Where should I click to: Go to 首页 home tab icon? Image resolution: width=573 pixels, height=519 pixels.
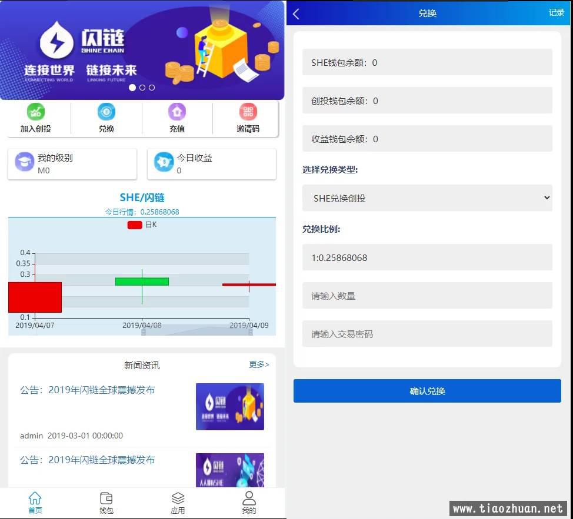[35, 498]
